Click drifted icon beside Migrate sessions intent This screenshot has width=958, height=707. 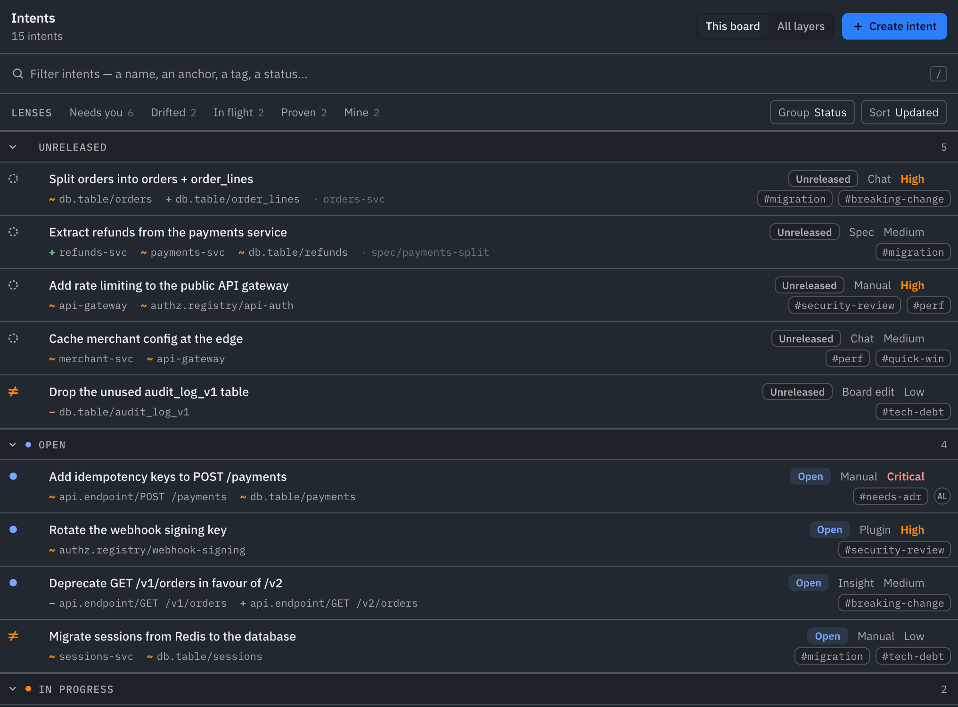tap(13, 636)
